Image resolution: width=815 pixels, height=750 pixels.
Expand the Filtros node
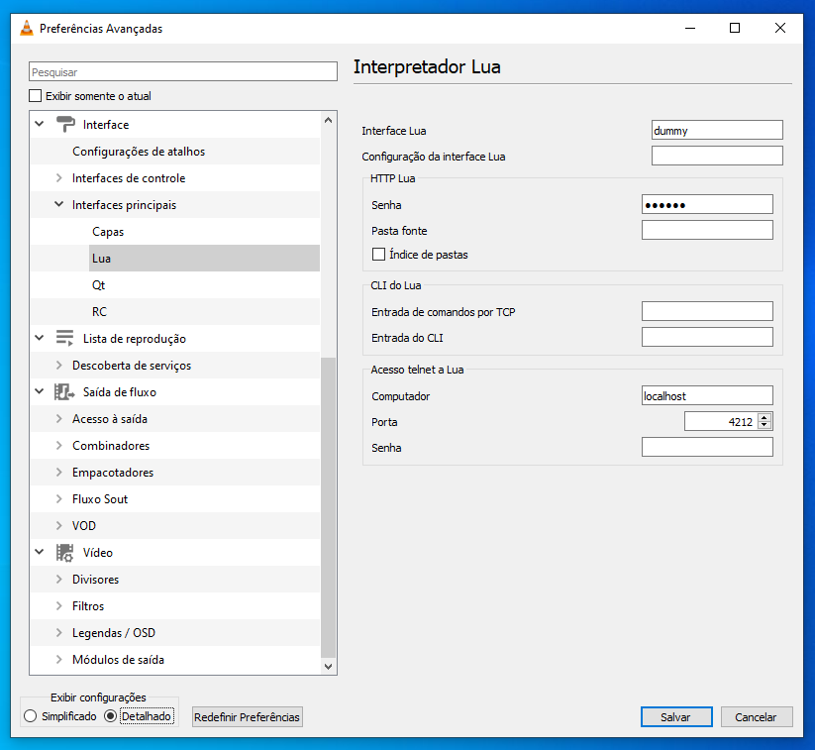click(x=59, y=606)
